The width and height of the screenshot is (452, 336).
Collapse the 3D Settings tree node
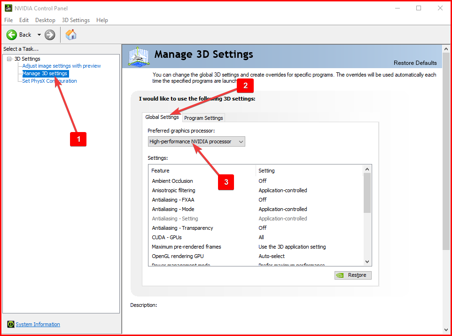[x=9, y=59]
